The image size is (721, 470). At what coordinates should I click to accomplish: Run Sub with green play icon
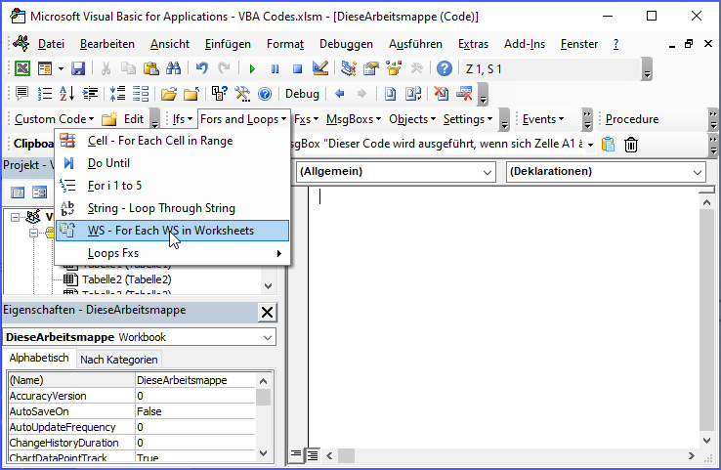252,69
